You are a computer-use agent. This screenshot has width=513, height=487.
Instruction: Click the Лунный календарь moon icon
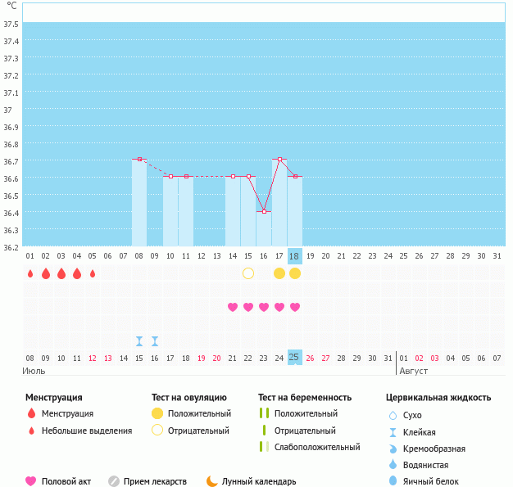point(212,481)
